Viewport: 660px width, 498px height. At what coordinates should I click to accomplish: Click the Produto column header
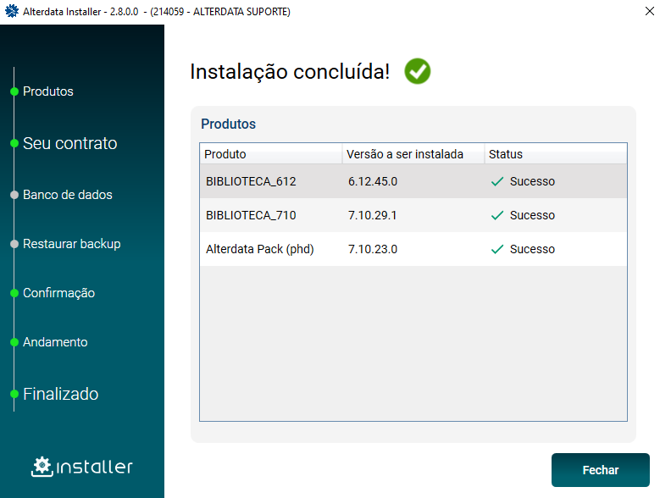[271, 154]
